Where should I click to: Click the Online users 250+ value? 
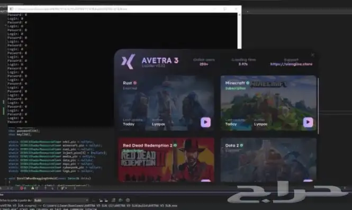[x=204, y=64]
